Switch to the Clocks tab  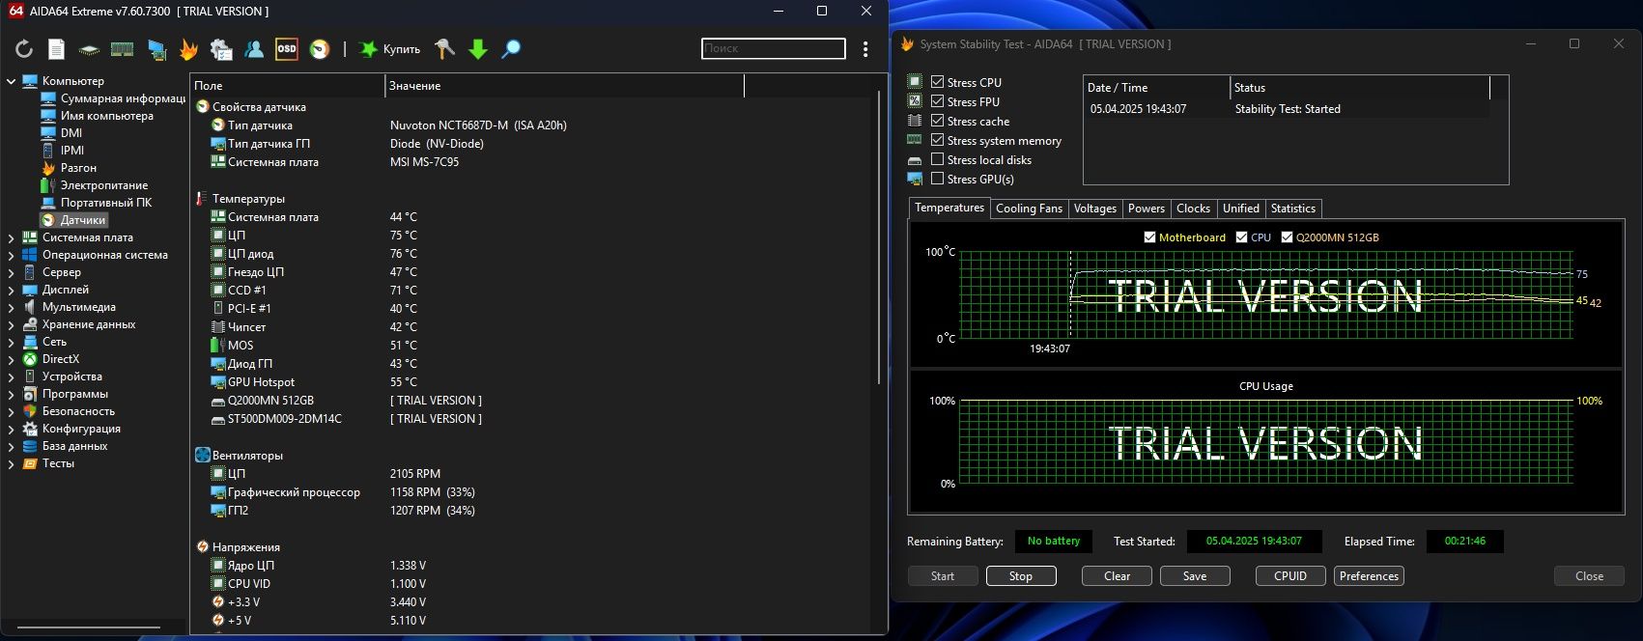1193,209
